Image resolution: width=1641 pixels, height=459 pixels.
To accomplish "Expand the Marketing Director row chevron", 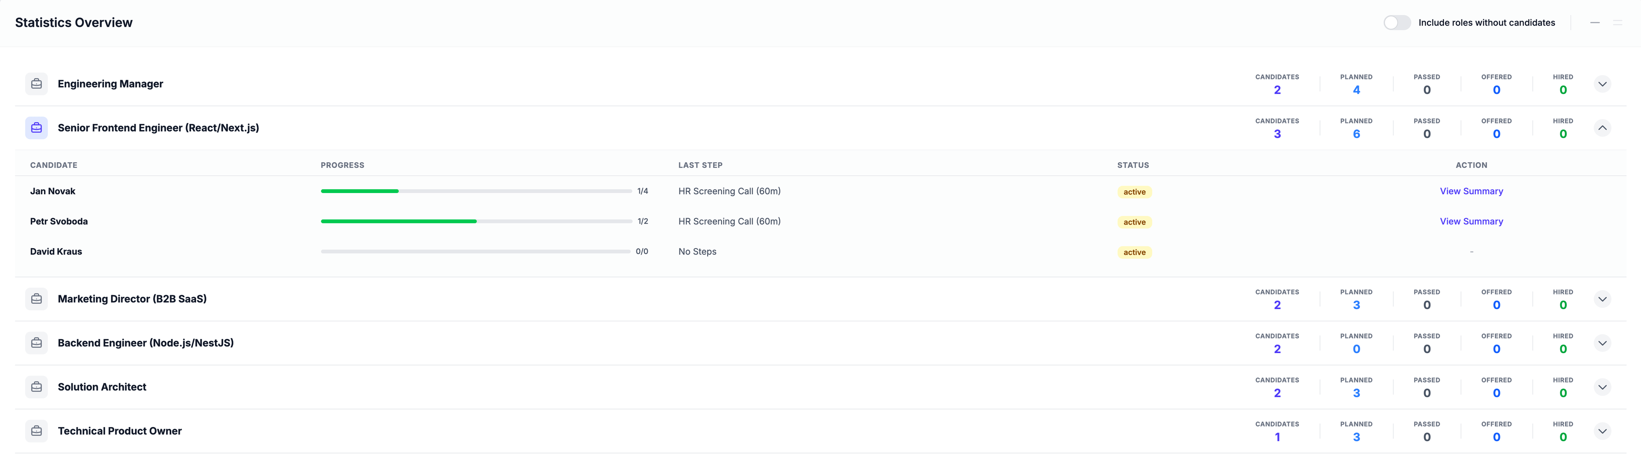I will coord(1602,299).
